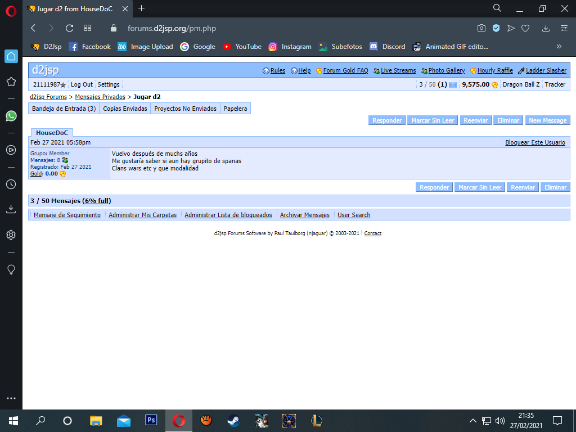Open the Image Upload bookmark
This screenshot has width=576, height=432.
(x=145, y=47)
